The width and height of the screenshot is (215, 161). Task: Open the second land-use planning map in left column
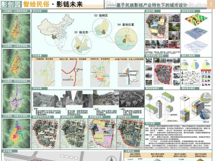[x=16, y=64]
